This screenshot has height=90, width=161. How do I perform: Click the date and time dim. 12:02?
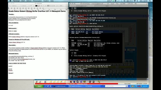coord(144,1)
